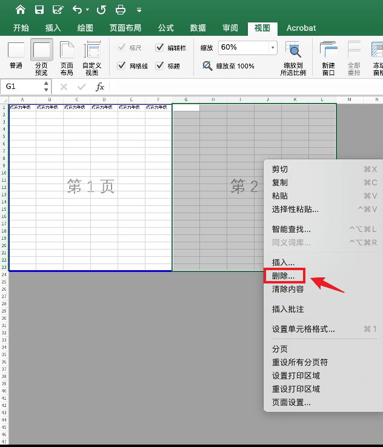The width and height of the screenshot is (383, 447).
Task: Select column A header
Action: (x=22, y=99)
